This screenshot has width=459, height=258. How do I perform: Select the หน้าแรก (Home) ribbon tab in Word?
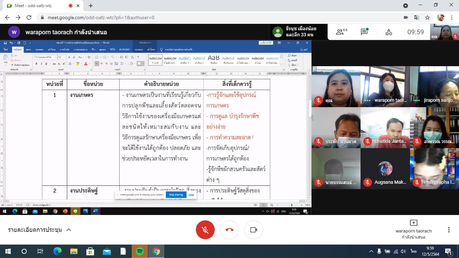17,49
